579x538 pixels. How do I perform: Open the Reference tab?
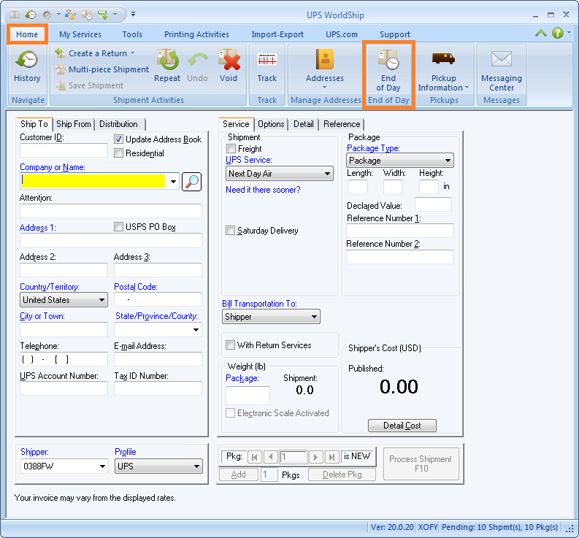click(342, 124)
